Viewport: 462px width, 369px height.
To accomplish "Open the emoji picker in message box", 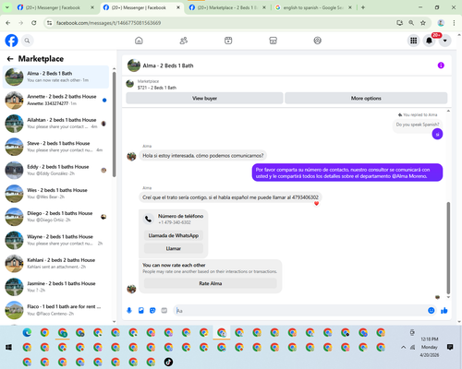I will pos(432,311).
